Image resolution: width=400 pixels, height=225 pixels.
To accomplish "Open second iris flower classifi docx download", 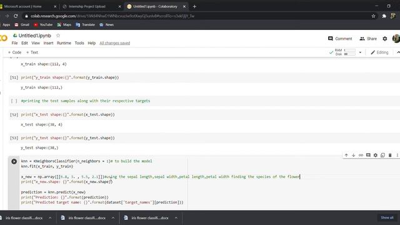I will [x=87, y=218].
